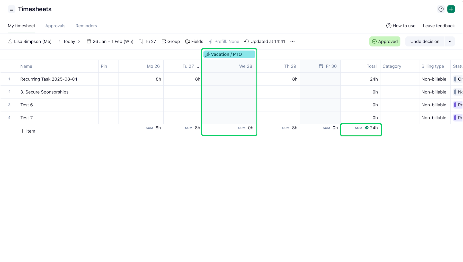The width and height of the screenshot is (463, 262).
Task: Click the Leave feedback link
Action: [x=439, y=26]
